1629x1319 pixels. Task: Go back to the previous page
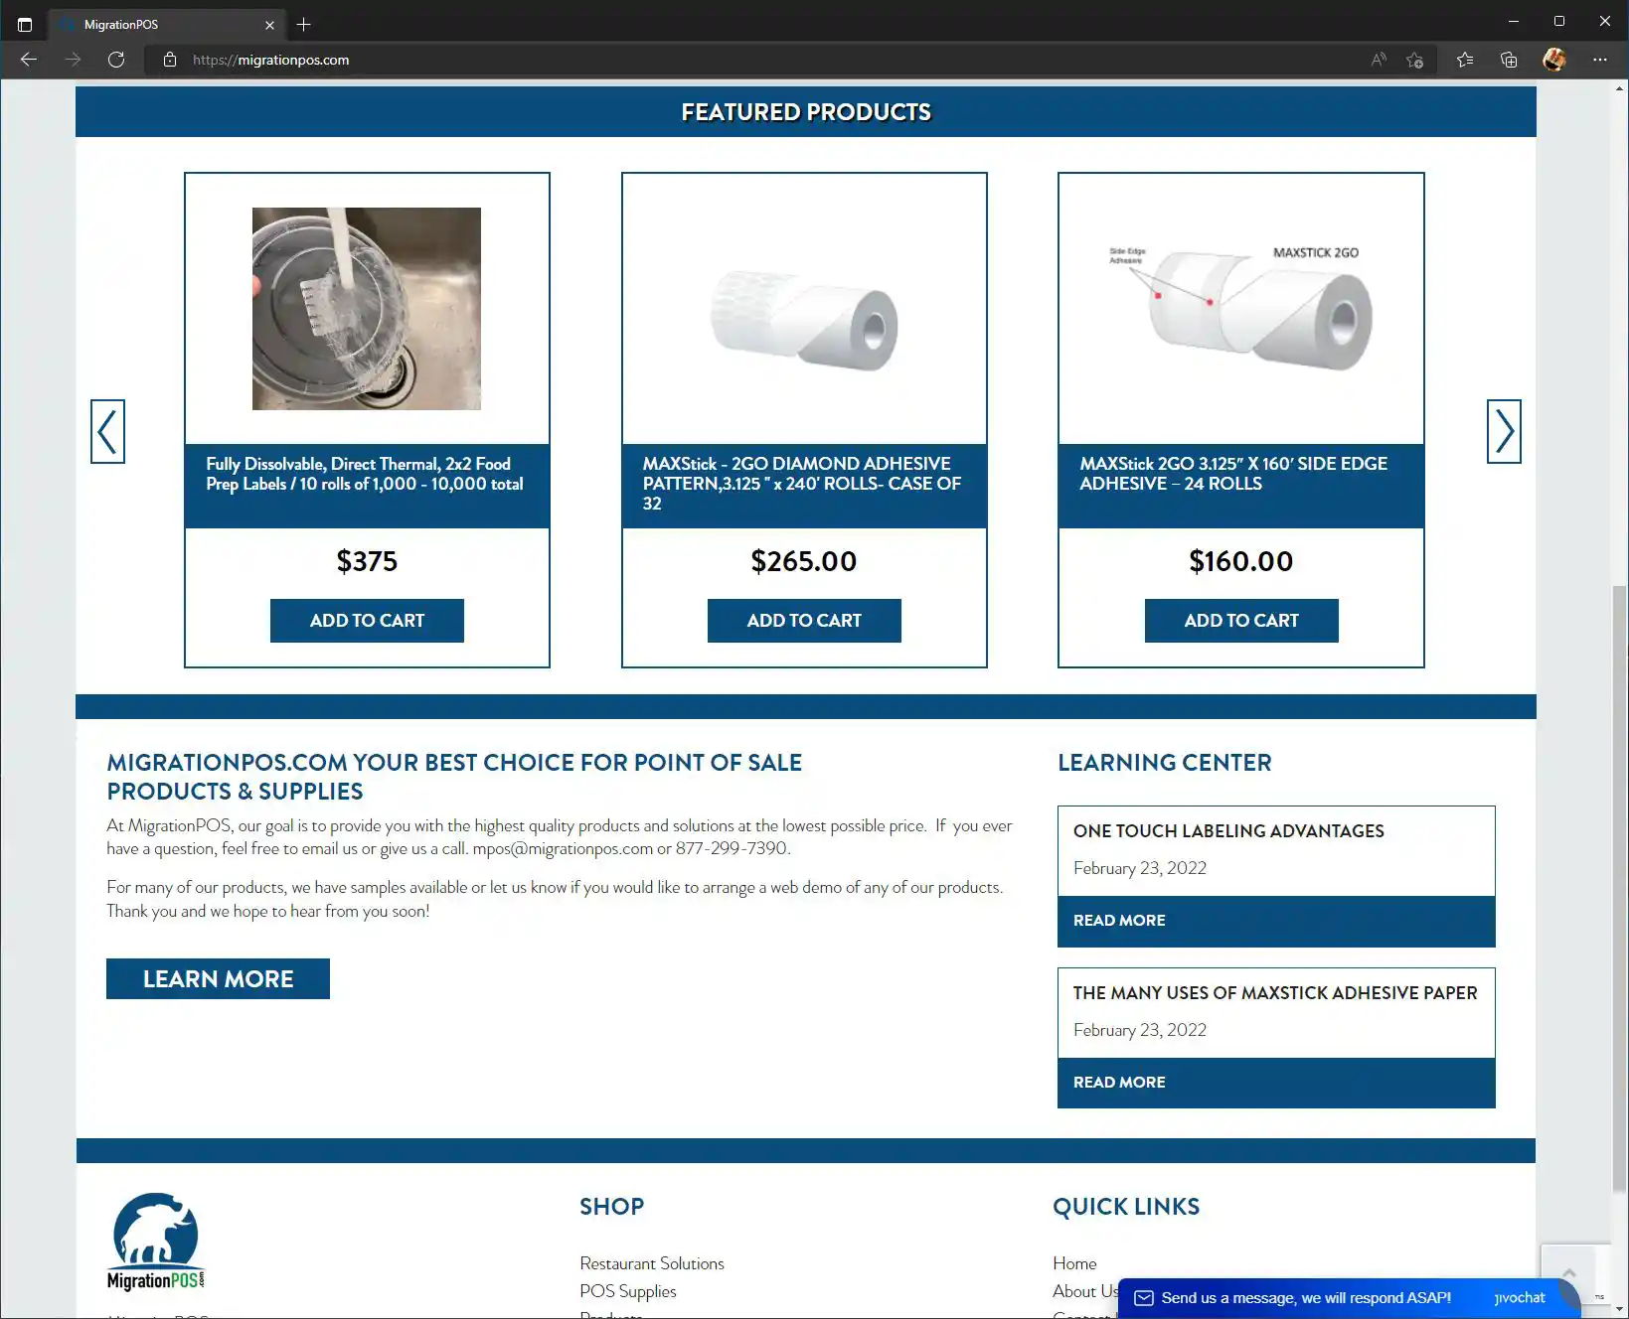coord(29,60)
